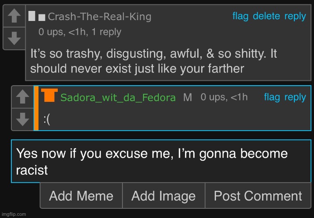The width and height of the screenshot is (314, 218).
Task: Downvote Sadora_wit_da_Fedora's reply
Action: [x=22, y=119]
